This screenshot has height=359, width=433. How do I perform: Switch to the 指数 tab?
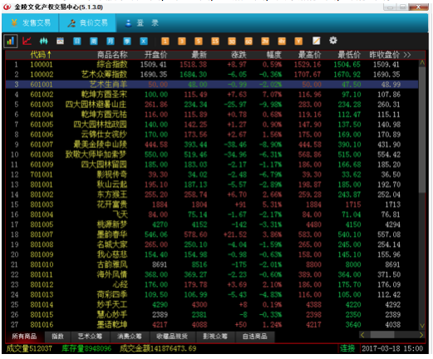point(57,337)
